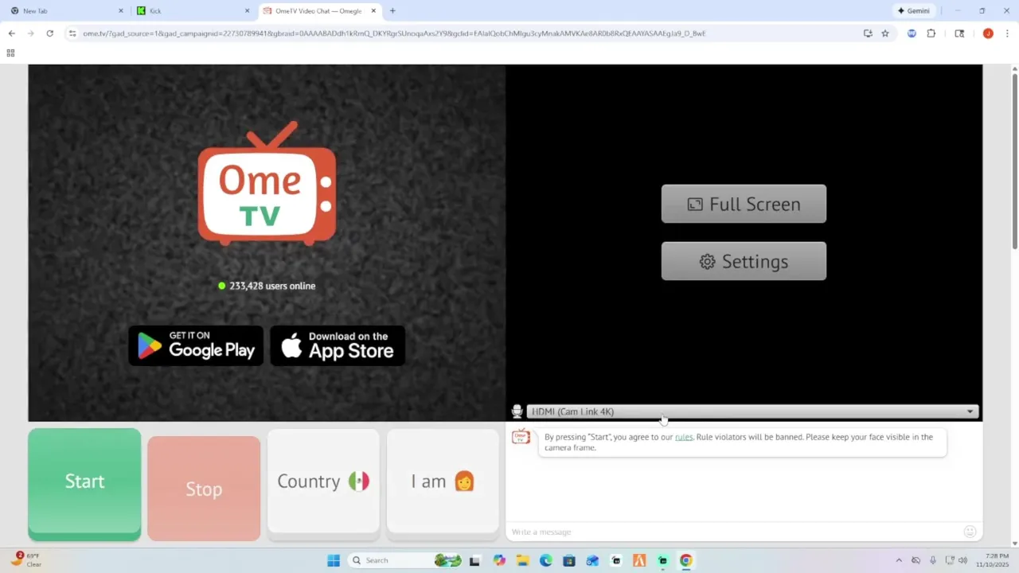The width and height of the screenshot is (1019, 573).
Task: Switch to the New Tab browser tab
Action: tap(67, 11)
